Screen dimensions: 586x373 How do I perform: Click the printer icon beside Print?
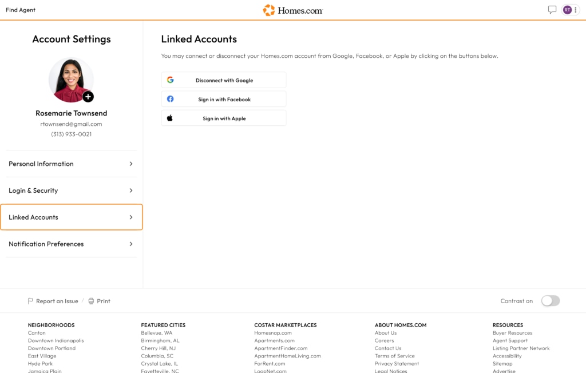(x=90, y=300)
